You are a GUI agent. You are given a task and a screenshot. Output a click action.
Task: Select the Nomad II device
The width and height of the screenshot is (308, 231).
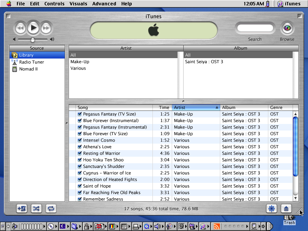[x=37, y=69]
